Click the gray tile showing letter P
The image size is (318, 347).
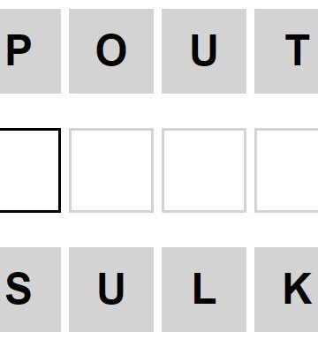point(30,51)
